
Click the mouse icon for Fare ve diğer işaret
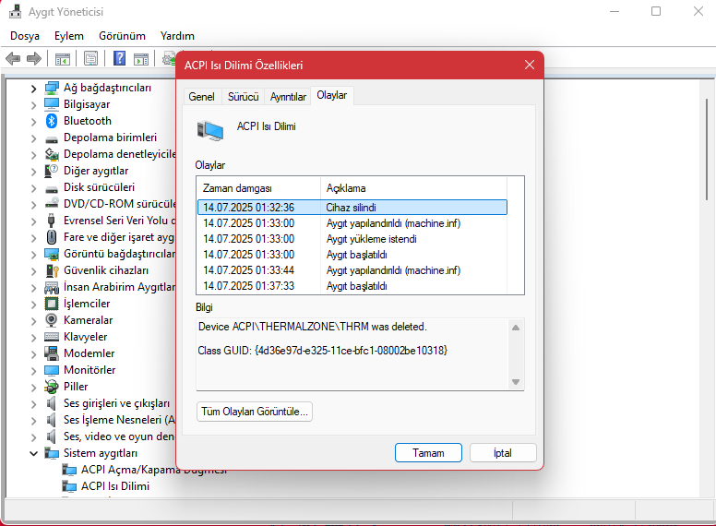click(52, 237)
